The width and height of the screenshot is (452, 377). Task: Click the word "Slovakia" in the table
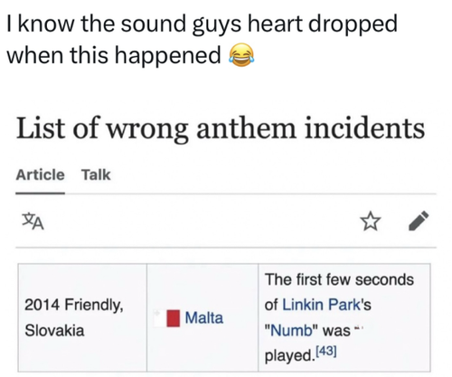point(54,330)
